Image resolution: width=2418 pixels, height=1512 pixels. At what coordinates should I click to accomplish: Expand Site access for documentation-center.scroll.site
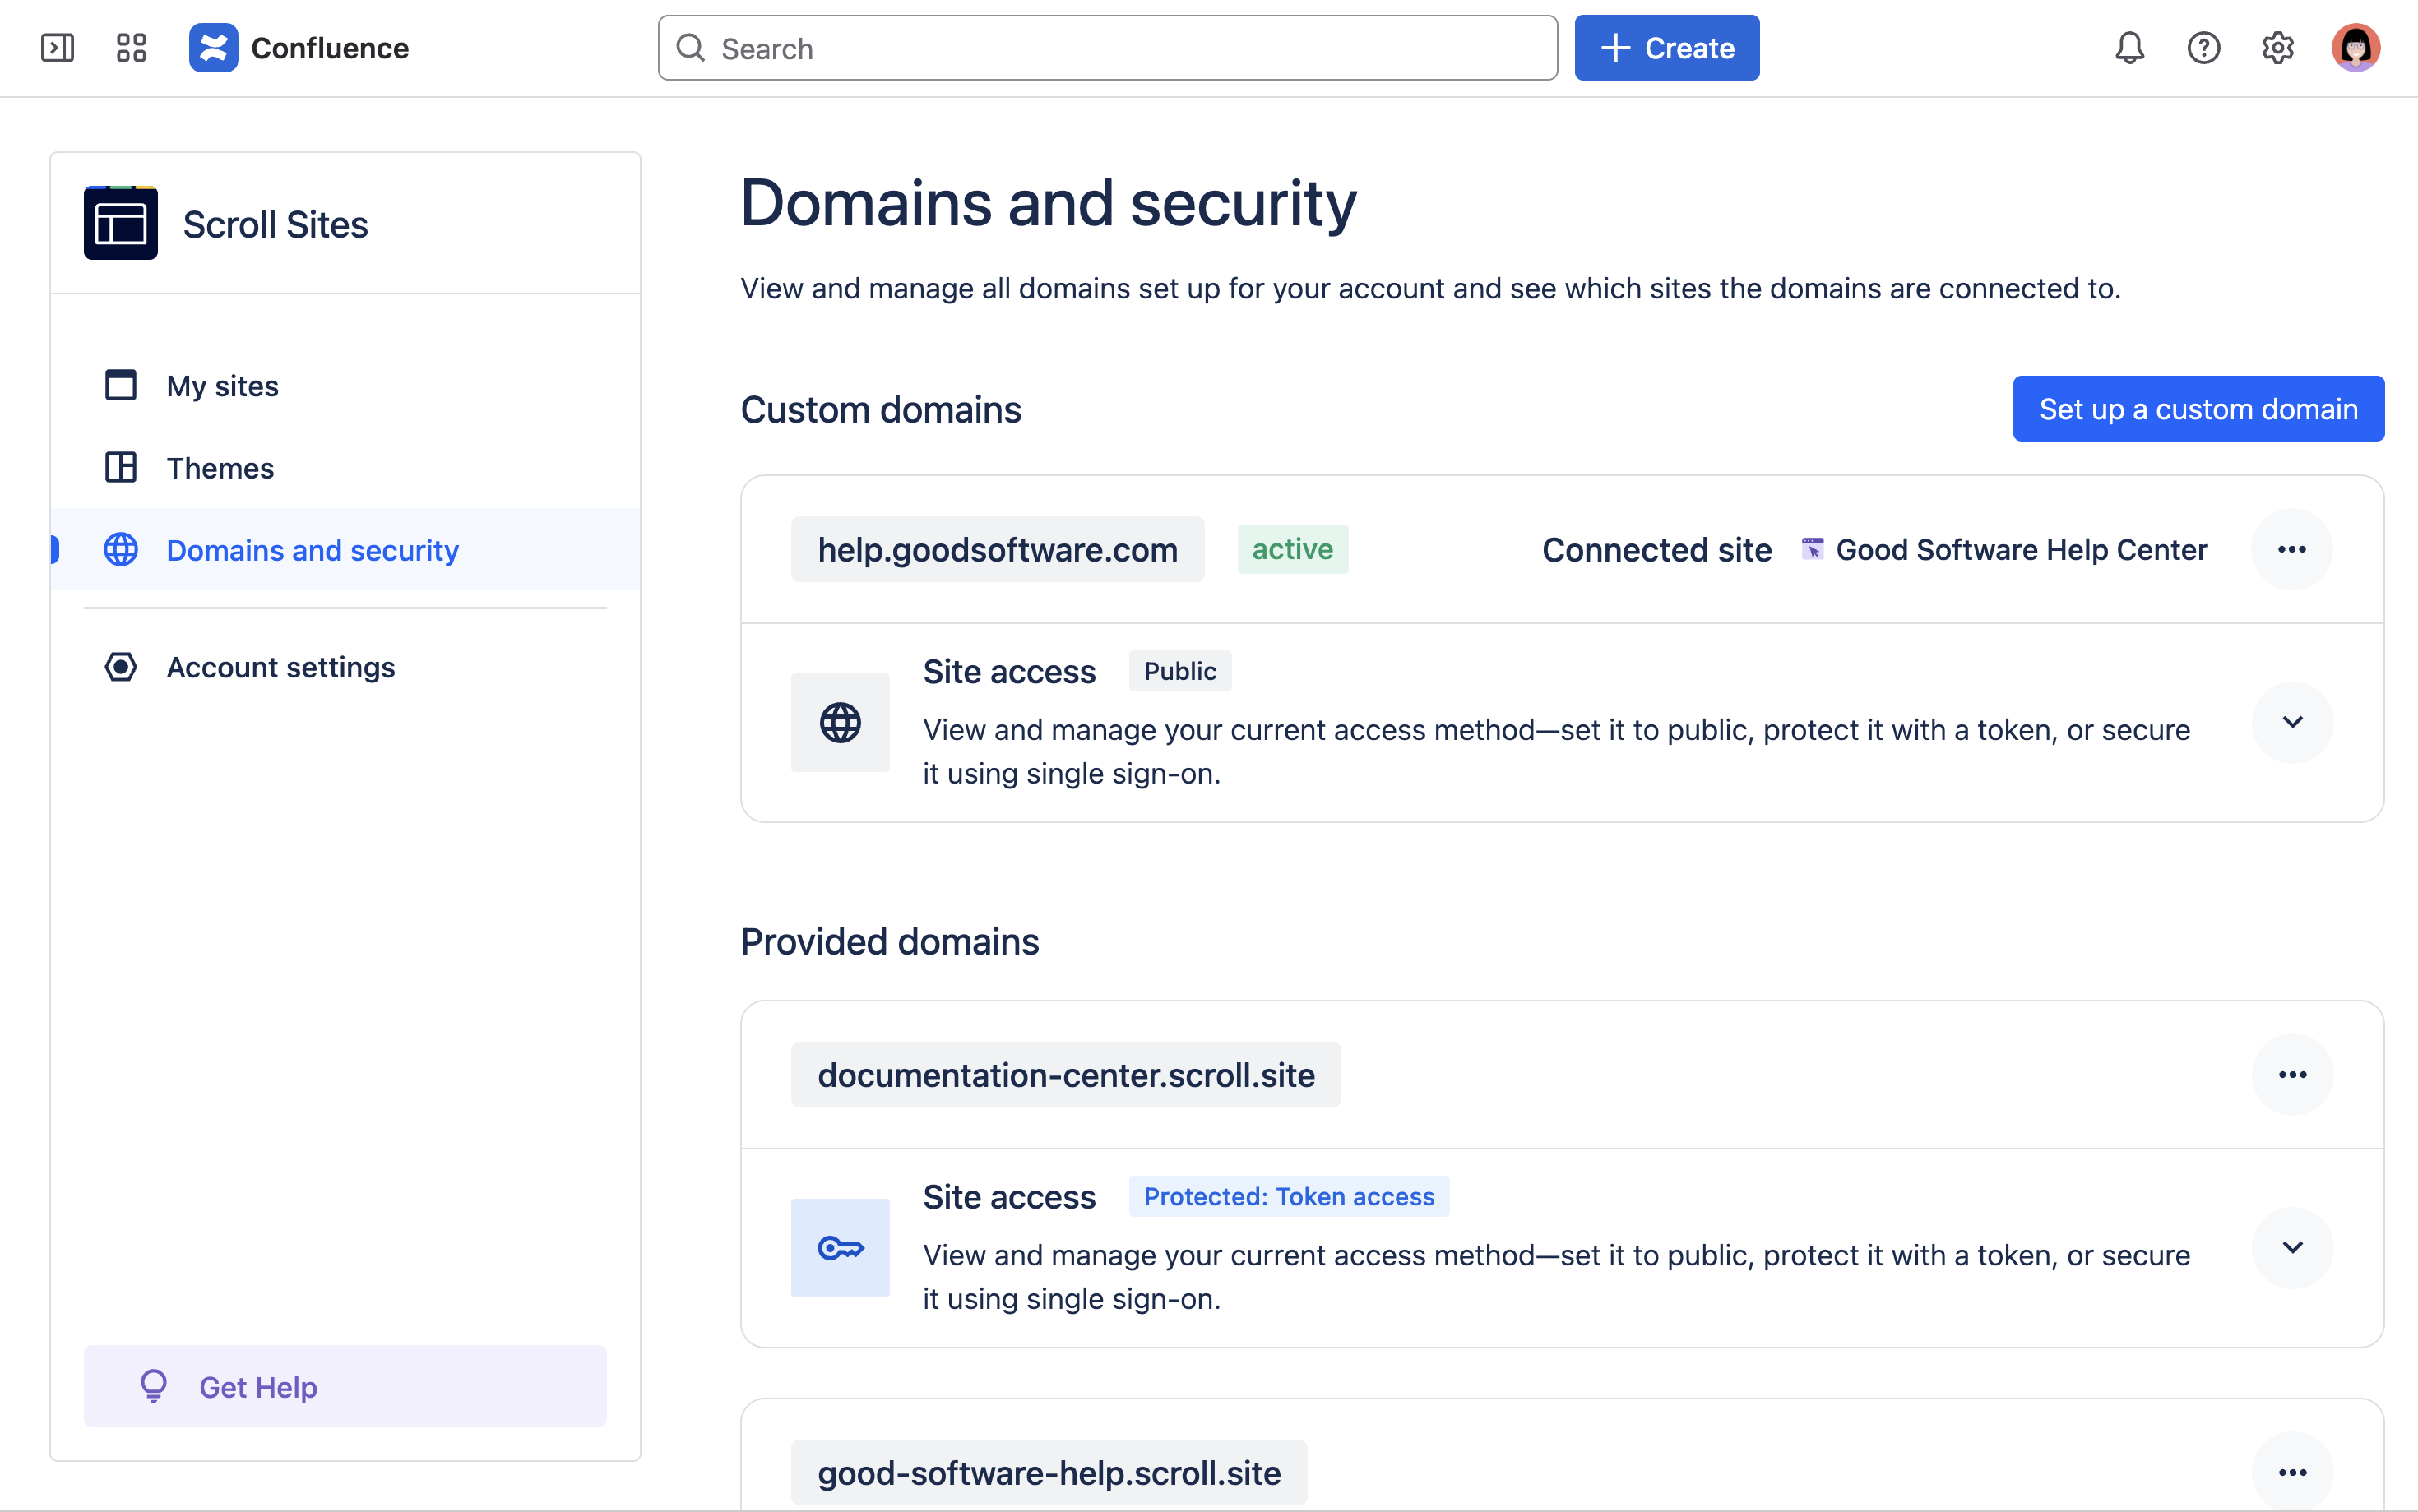click(x=2292, y=1247)
